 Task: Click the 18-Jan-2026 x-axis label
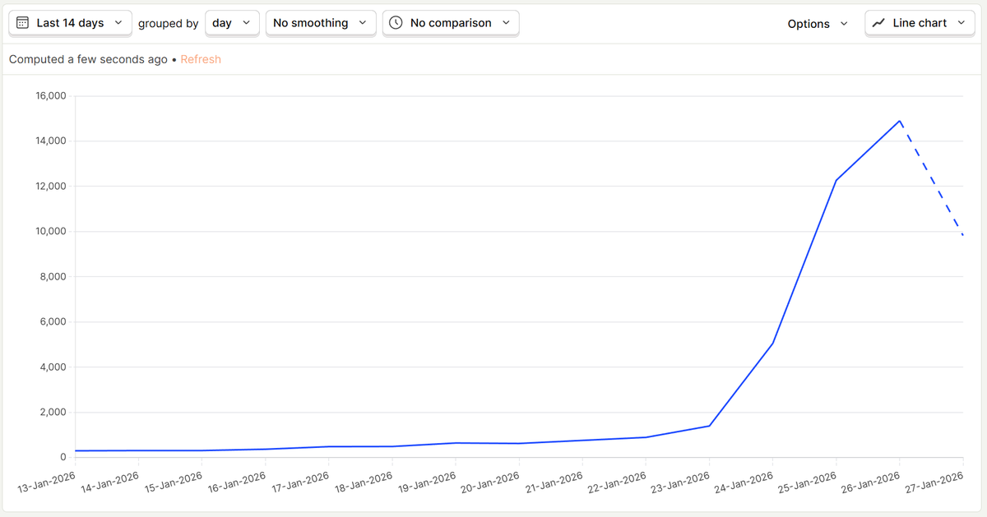[364, 482]
